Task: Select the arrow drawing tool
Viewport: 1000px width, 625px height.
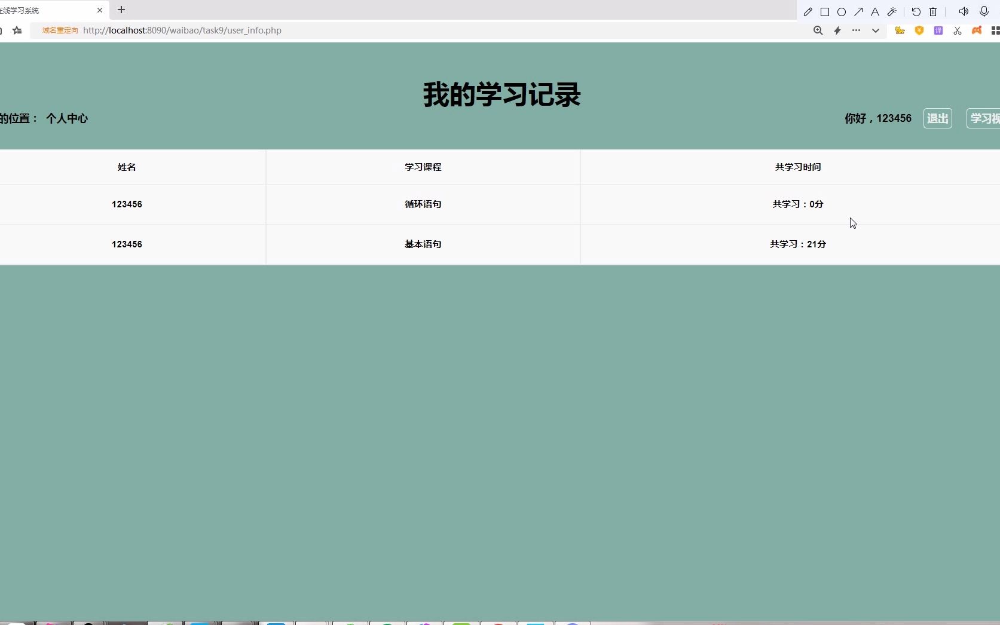Action: click(x=858, y=11)
